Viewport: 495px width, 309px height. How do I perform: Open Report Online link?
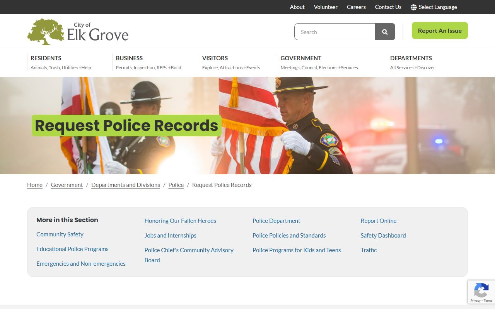pos(379,221)
